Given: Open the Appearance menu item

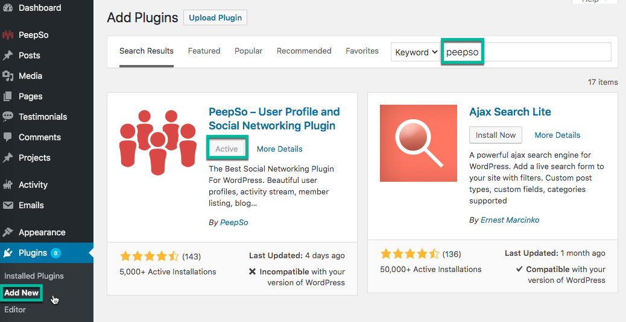Looking at the screenshot, I should point(42,232).
